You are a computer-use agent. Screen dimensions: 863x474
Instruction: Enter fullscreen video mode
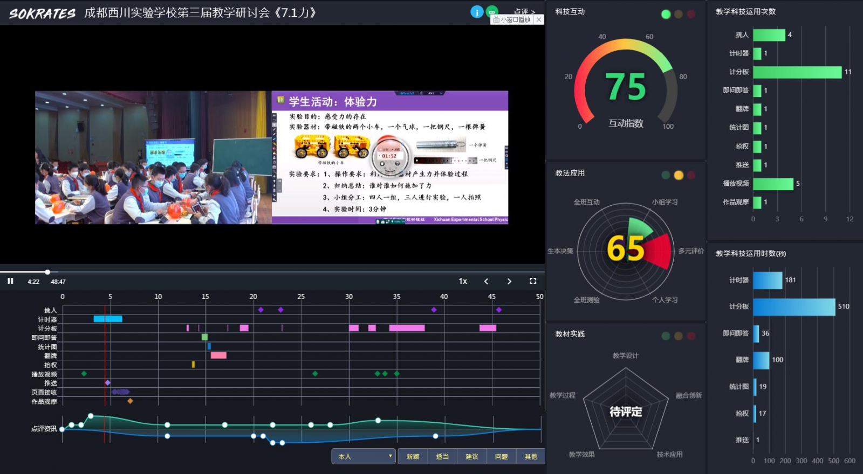[533, 281]
